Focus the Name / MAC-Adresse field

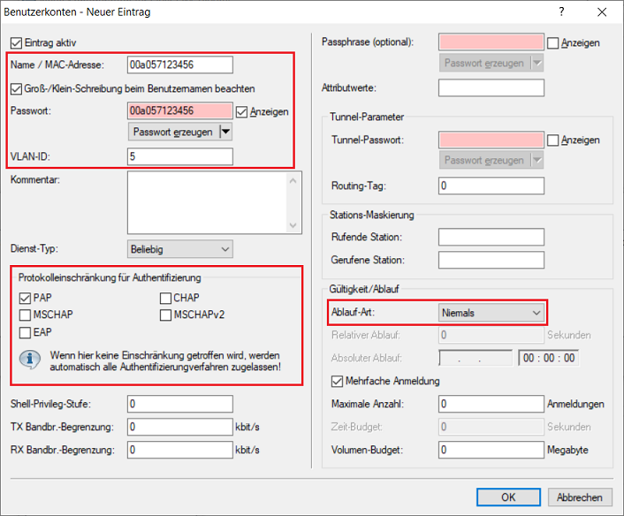[x=179, y=64]
